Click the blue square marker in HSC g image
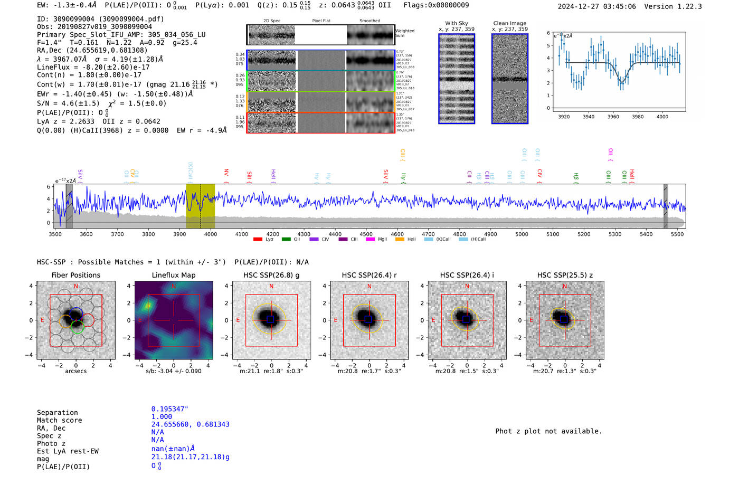Screen dimensions: 739x503 pos(271,319)
